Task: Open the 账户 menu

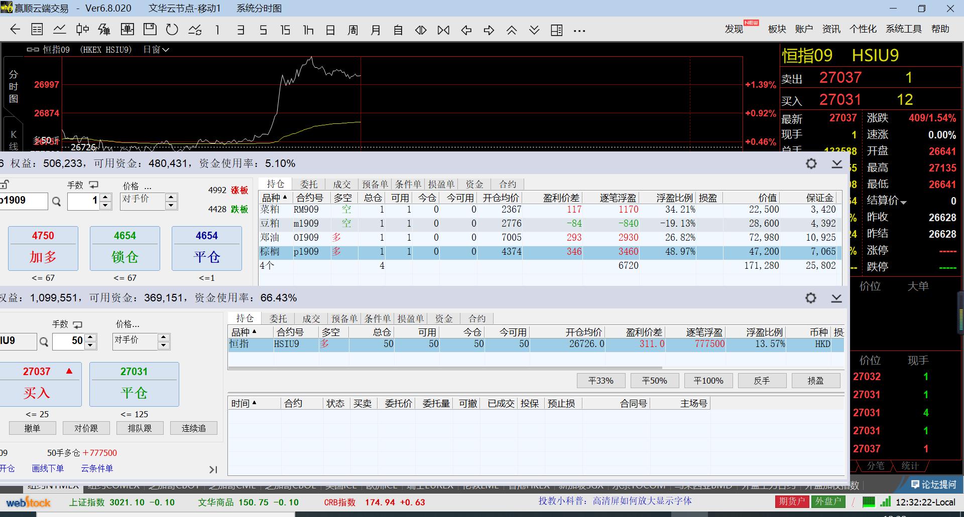Action: [x=804, y=29]
